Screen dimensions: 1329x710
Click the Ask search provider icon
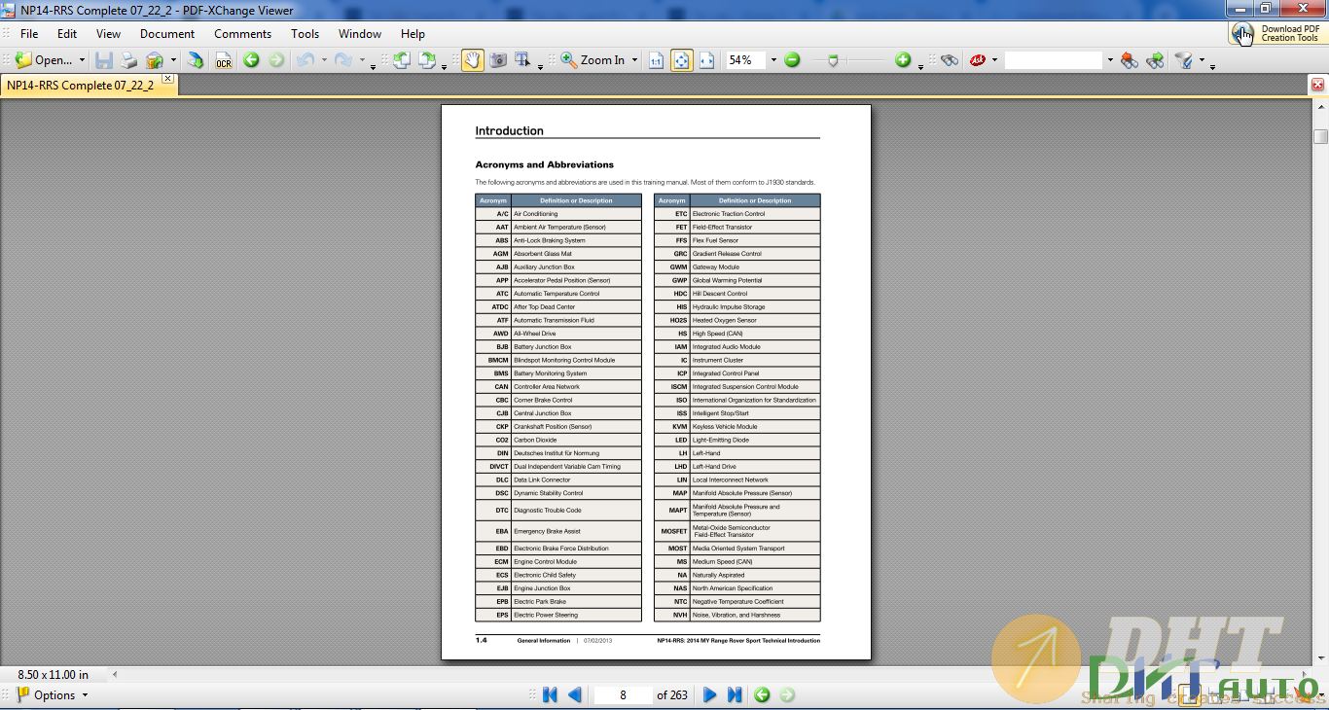[978, 60]
